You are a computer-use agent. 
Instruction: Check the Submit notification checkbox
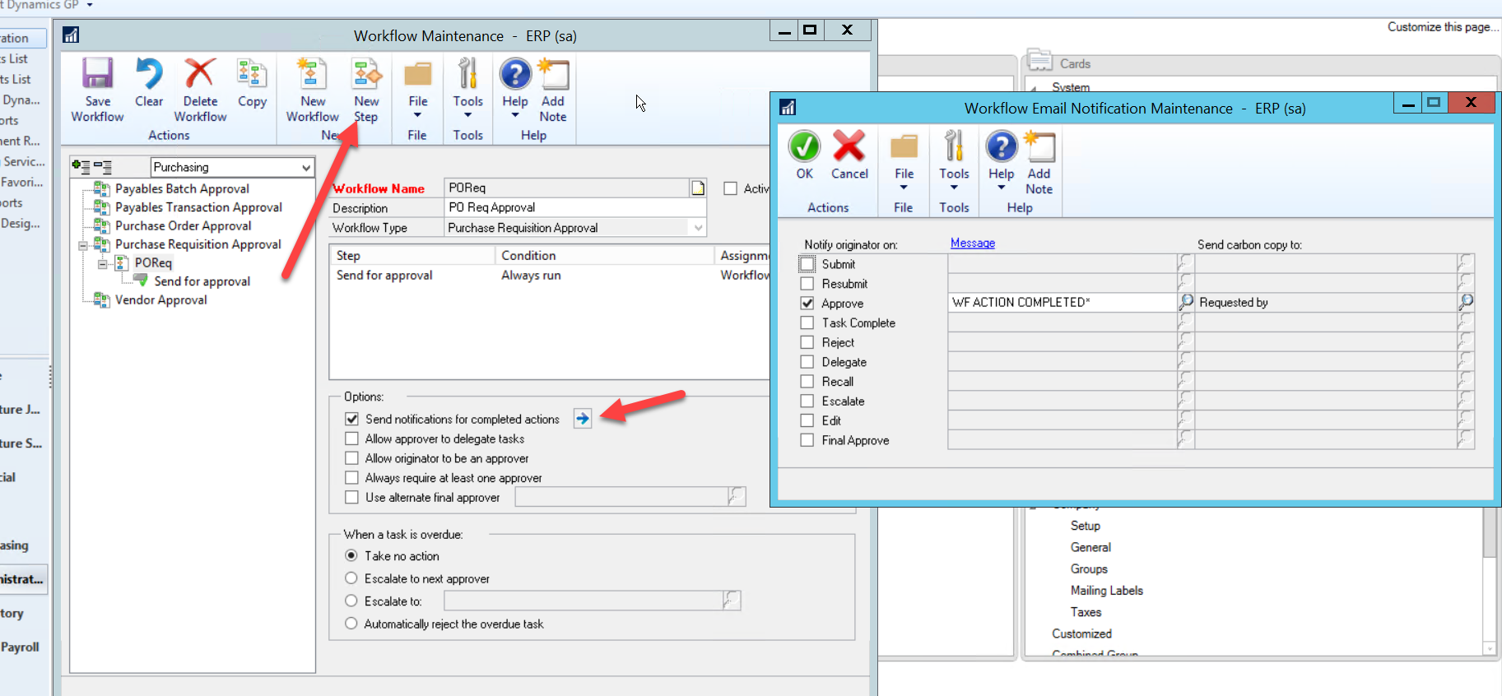pyautogui.click(x=807, y=264)
